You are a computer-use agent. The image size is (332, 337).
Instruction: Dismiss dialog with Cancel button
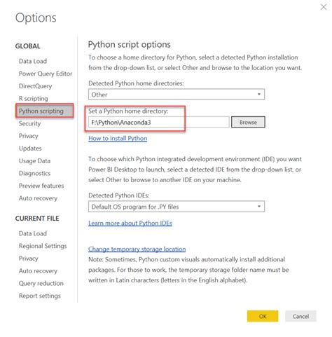point(300,316)
